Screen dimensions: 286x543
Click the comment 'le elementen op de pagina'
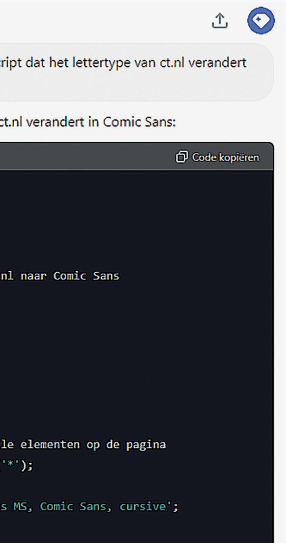(83, 445)
